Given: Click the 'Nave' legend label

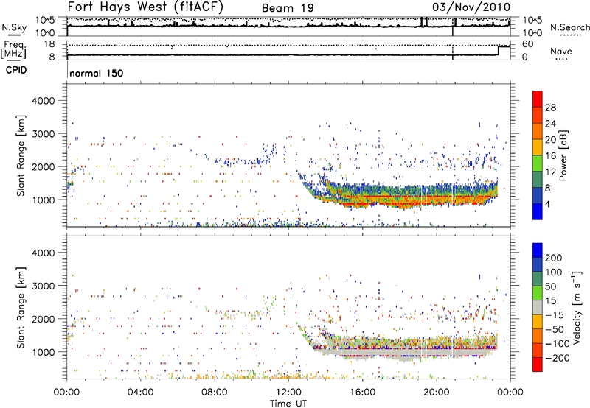Looking at the screenshot, I should pos(561,52).
